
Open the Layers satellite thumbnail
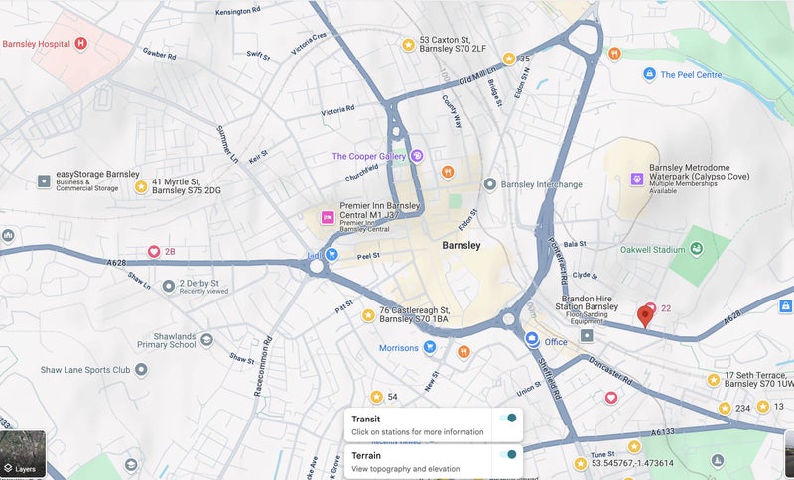click(23, 453)
